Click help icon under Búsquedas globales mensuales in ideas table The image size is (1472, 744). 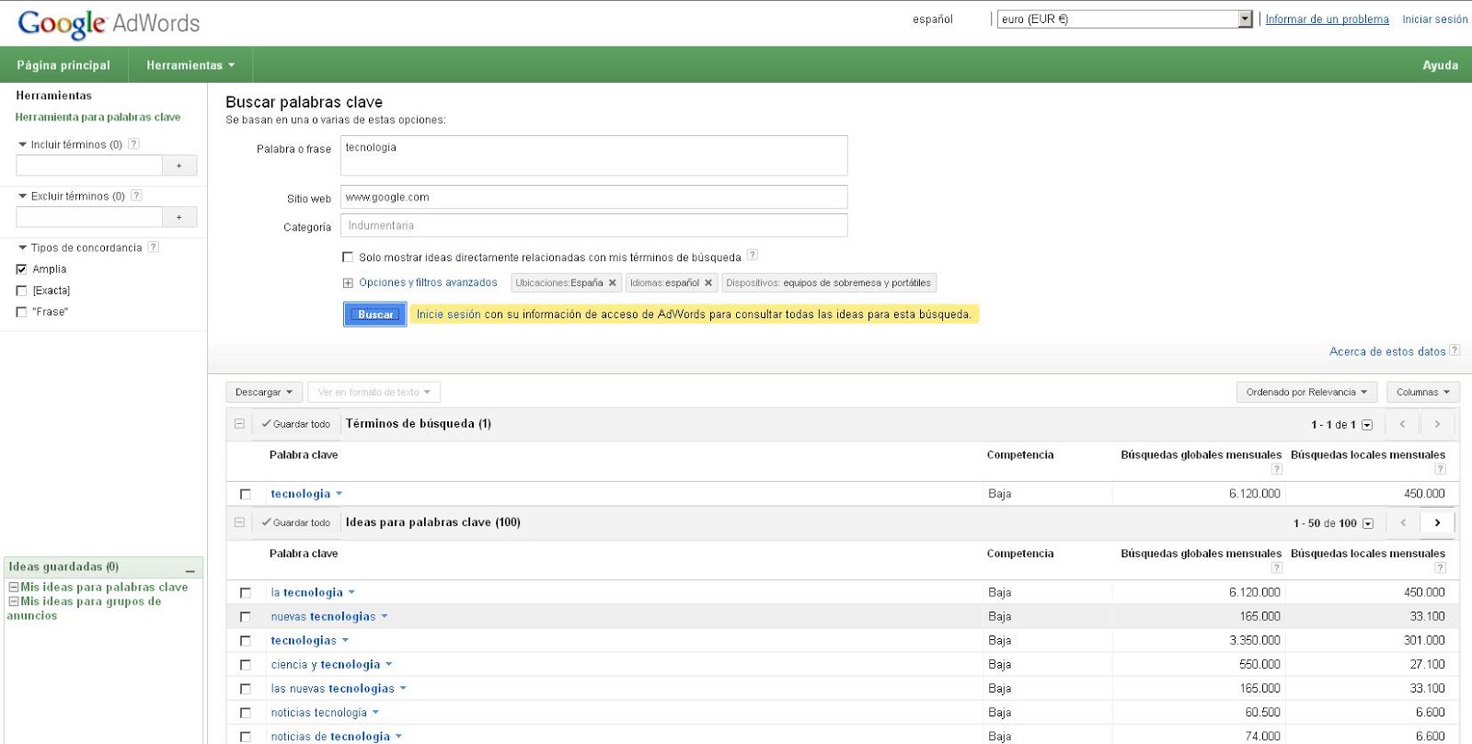1276,567
